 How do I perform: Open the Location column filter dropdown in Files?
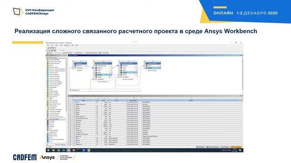coord(241,101)
